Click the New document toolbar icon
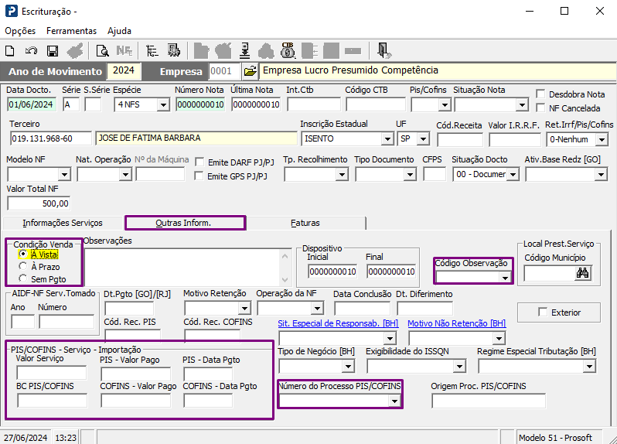Viewport: 617px width, 444px height. 10,51
